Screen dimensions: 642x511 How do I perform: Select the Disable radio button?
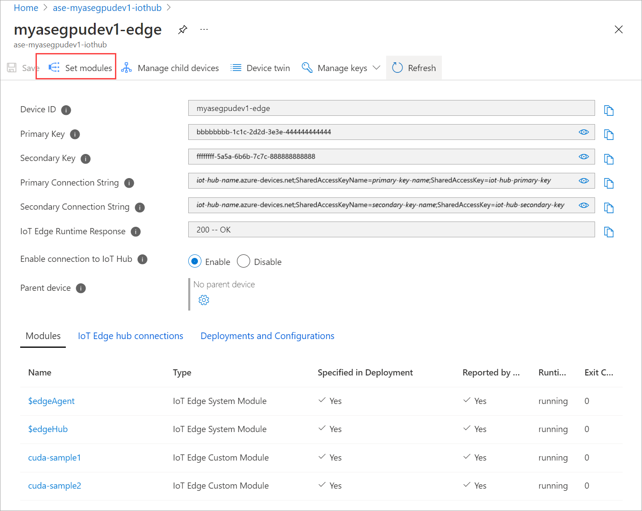coord(244,261)
